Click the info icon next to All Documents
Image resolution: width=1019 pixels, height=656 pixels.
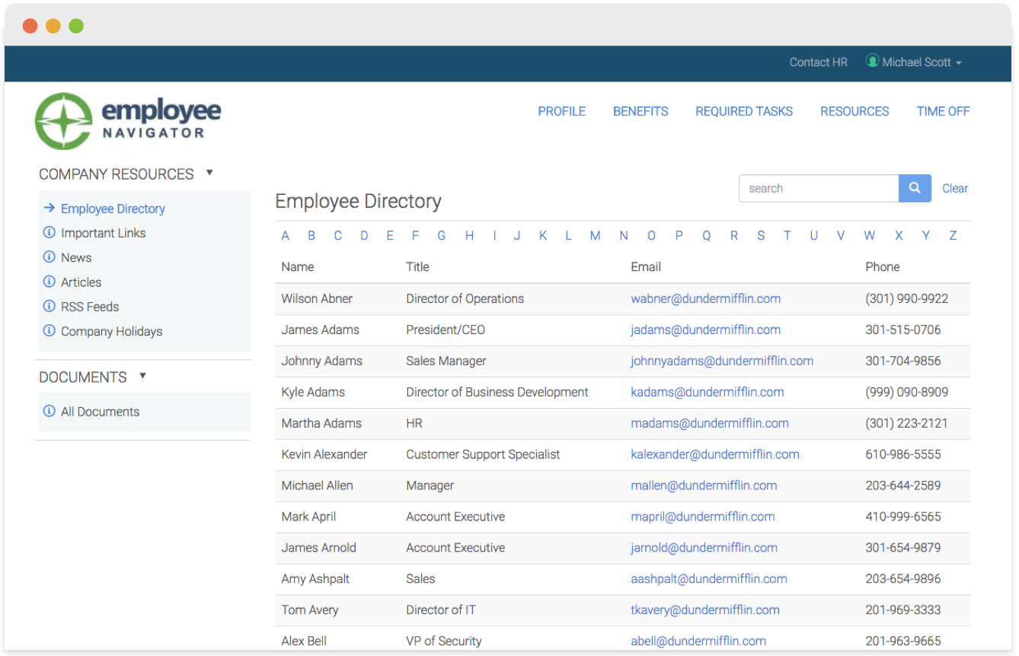51,412
